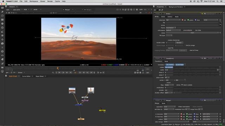
Task: Open Write1 frame expression dropdown
Action: (171, 28)
